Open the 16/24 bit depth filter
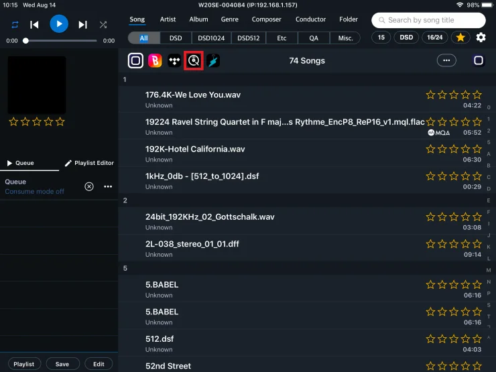The height and width of the screenshot is (372, 496). tap(434, 38)
